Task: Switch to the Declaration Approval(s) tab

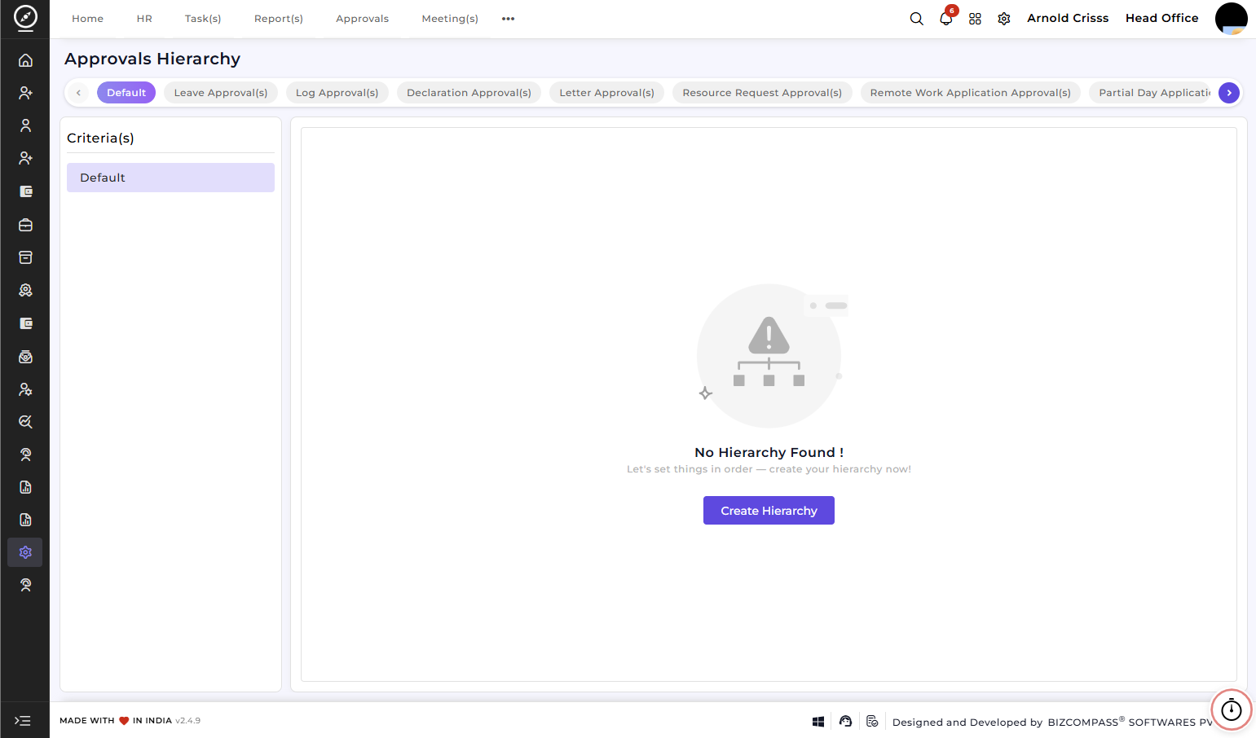Action: 469,93
